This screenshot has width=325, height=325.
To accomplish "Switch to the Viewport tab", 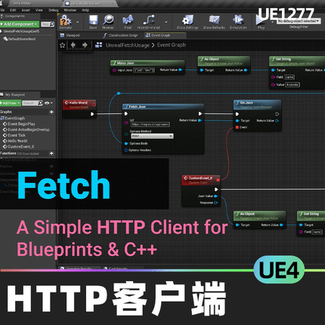I will [70, 36].
